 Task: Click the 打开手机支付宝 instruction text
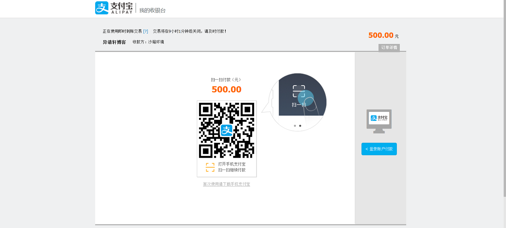pyautogui.click(x=232, y=164)
